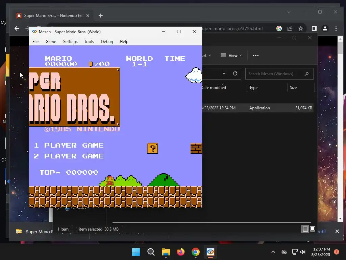346x260 pixels.
Task: Open network settings tray icon
Action: point(295,252)
